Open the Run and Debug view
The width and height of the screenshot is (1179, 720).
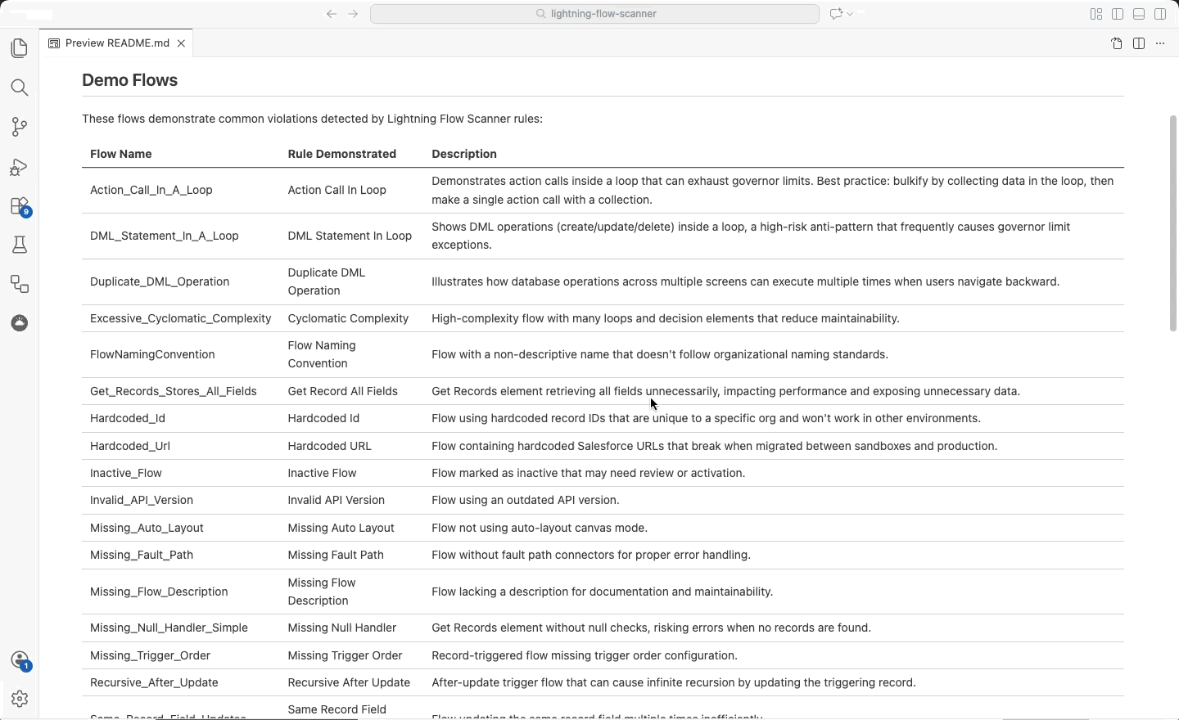click(19, 168)
